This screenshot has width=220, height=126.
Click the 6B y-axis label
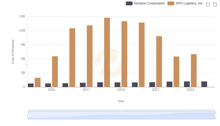click(x=23, y=59)
